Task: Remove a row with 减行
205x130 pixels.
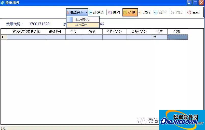Action: tap(160, 13)
